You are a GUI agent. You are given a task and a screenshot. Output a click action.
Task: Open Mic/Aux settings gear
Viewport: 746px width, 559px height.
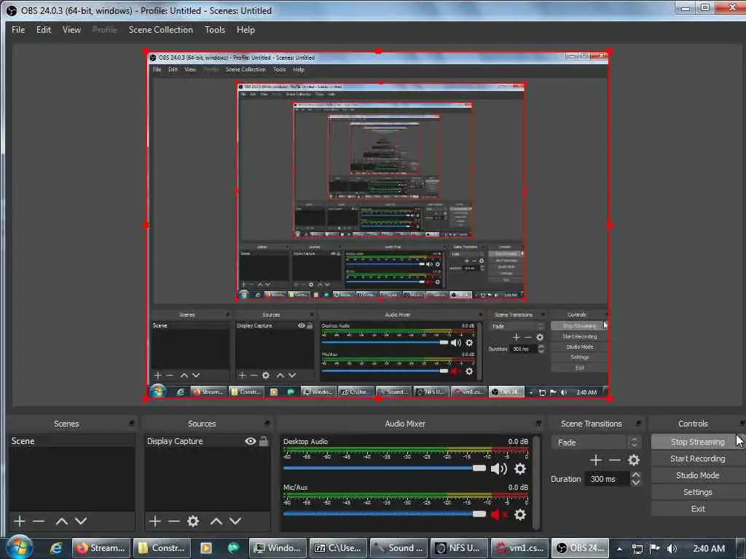[x=520, y=515]
